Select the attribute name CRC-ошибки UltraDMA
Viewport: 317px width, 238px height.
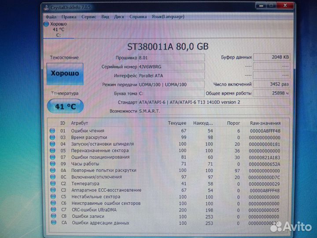coord(94,210)
